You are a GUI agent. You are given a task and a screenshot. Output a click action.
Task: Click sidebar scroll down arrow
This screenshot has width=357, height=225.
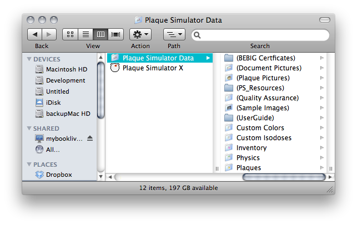pos(101,176)
